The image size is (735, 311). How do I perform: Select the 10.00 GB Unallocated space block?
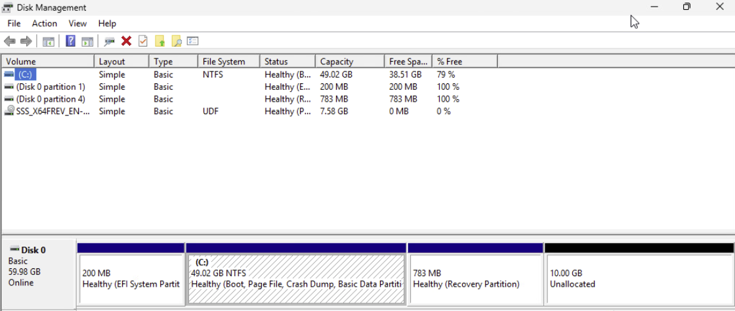pos(638,279)
